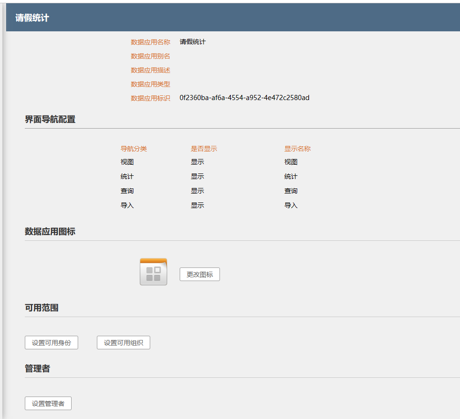Click the 导航分类 column header

coord(133,149)
